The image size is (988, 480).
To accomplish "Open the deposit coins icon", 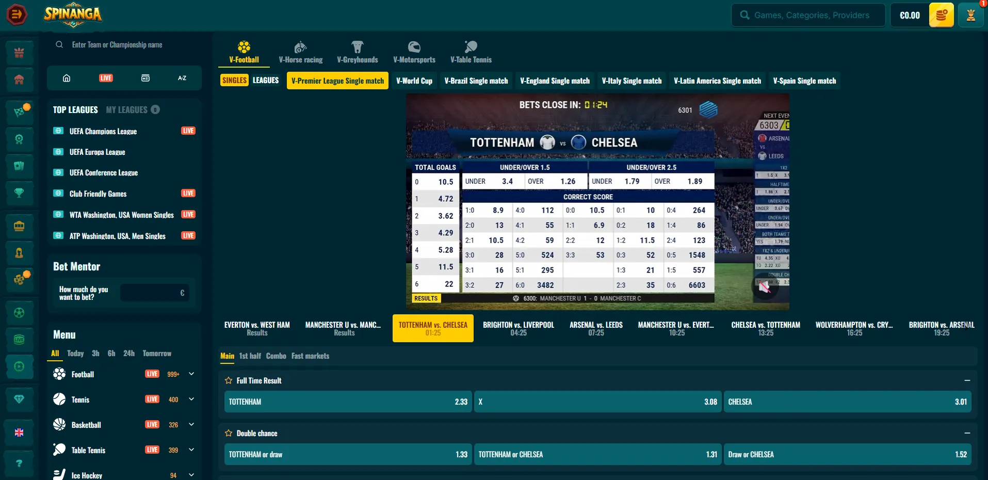I will click(x=941, y=15).
